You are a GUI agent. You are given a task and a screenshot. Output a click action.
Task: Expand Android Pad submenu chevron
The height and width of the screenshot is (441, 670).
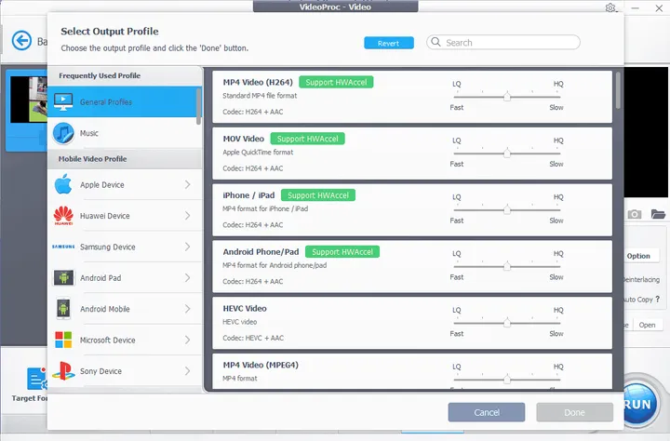click(x=188, y=278)
